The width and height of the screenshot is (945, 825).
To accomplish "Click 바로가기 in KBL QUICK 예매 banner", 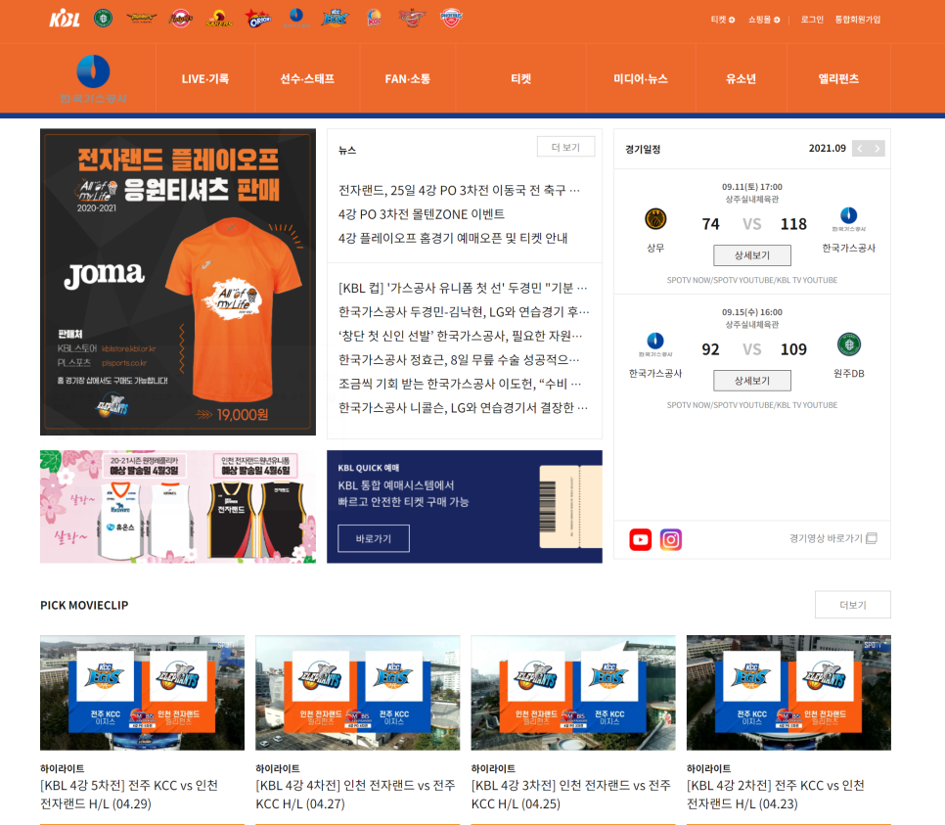I will (374, 538).
